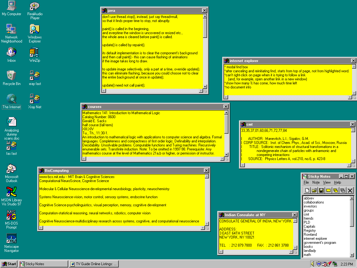This screenshot has width=357, height=268.
Task: Click the Open folder icon in Sticky Notes toolbar
Action: 314,190
